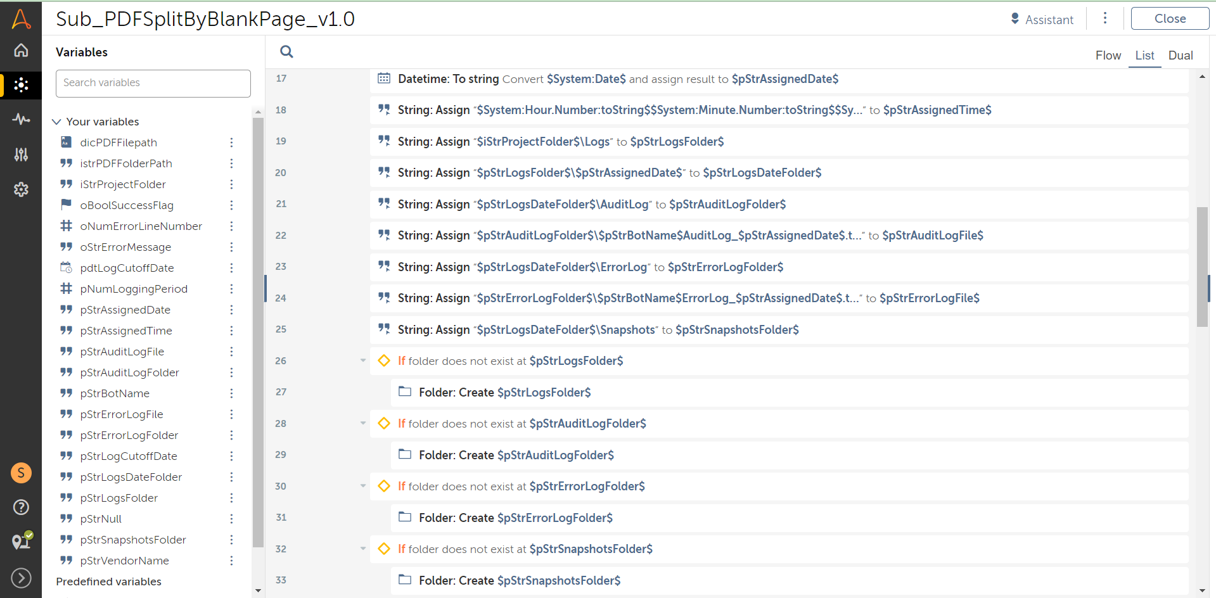This screenshot has height=598, width=1216.
Task: Open the Help question mark icon
Action: click(21, 507)
